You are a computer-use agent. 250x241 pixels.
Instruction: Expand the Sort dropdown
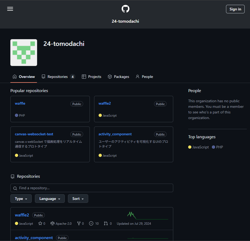78,199
